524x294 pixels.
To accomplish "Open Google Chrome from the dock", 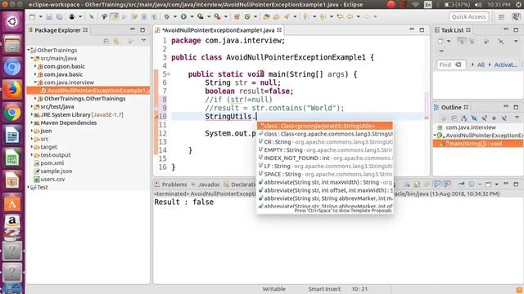I will pyautogui.click(x=12, y=112).
